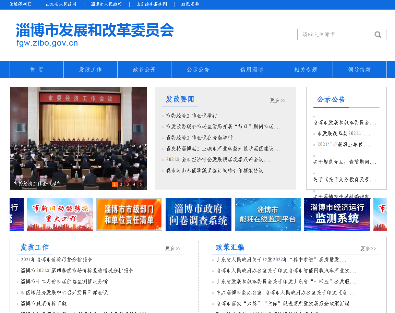Image resolution: width=395 pixels, height=313 pixels.
Task: Open news item 市委经济工作会议举行
Action: [x=191, y=116]
